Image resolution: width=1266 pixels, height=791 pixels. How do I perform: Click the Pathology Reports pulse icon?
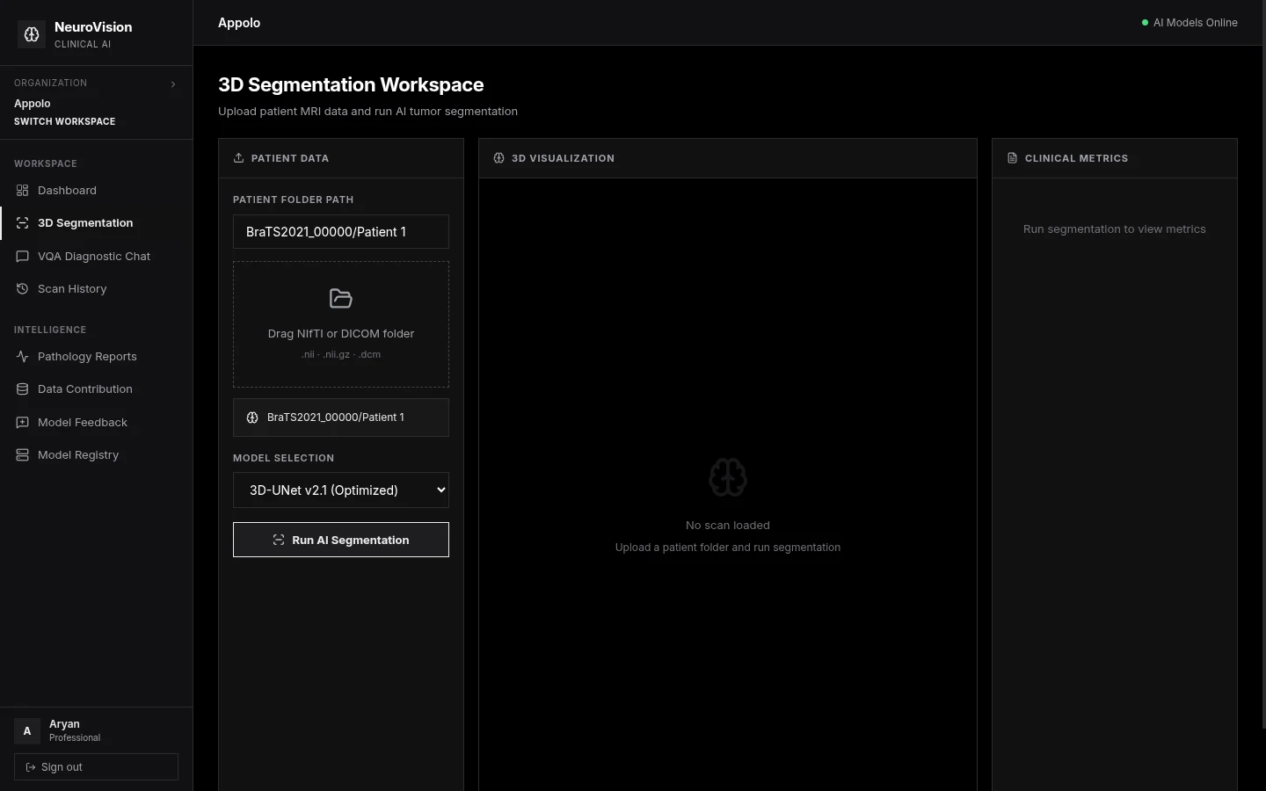point(23,357)
